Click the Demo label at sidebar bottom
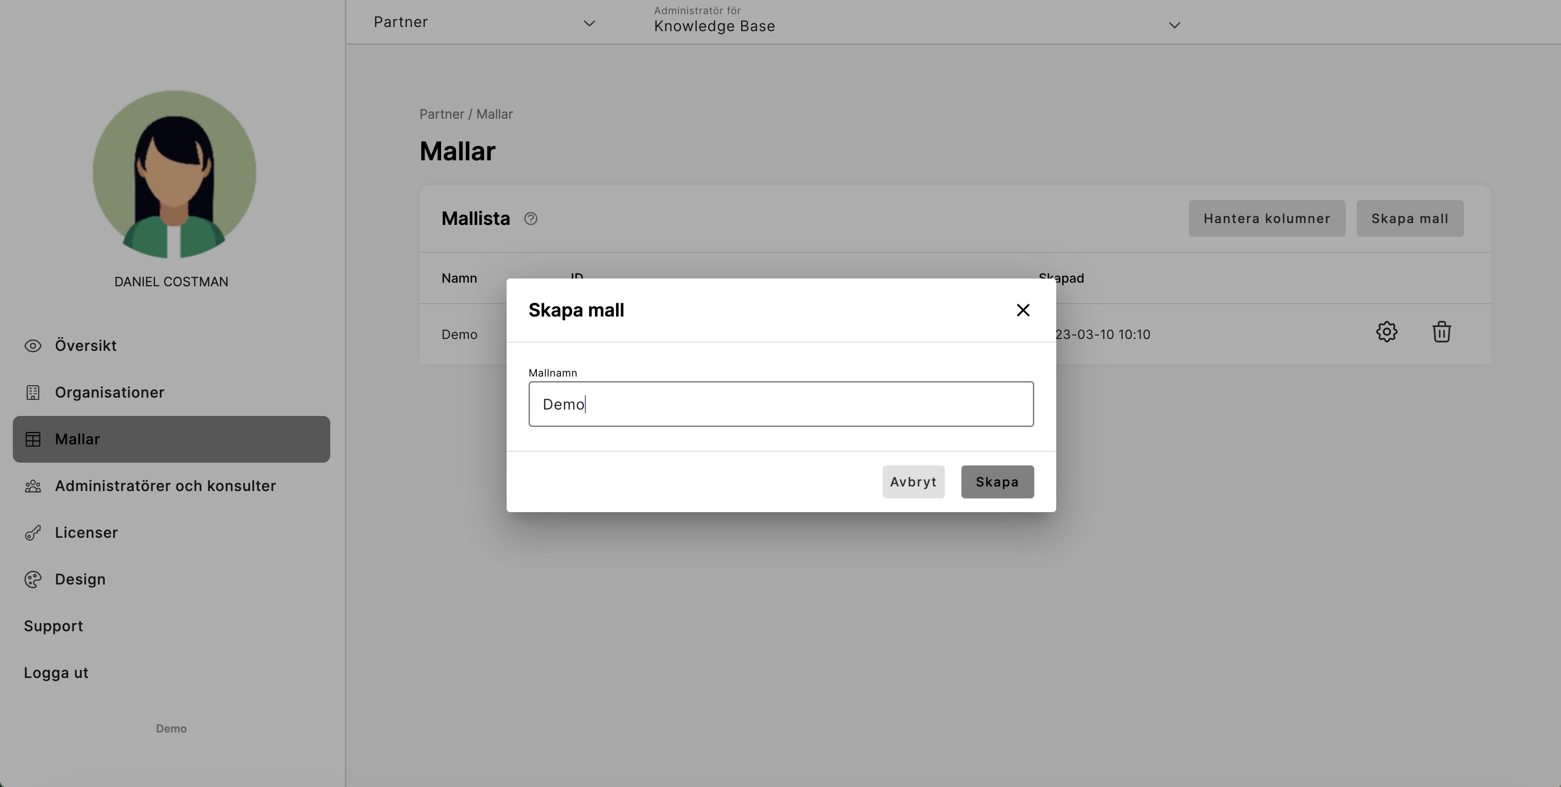 tap(171, 729)
